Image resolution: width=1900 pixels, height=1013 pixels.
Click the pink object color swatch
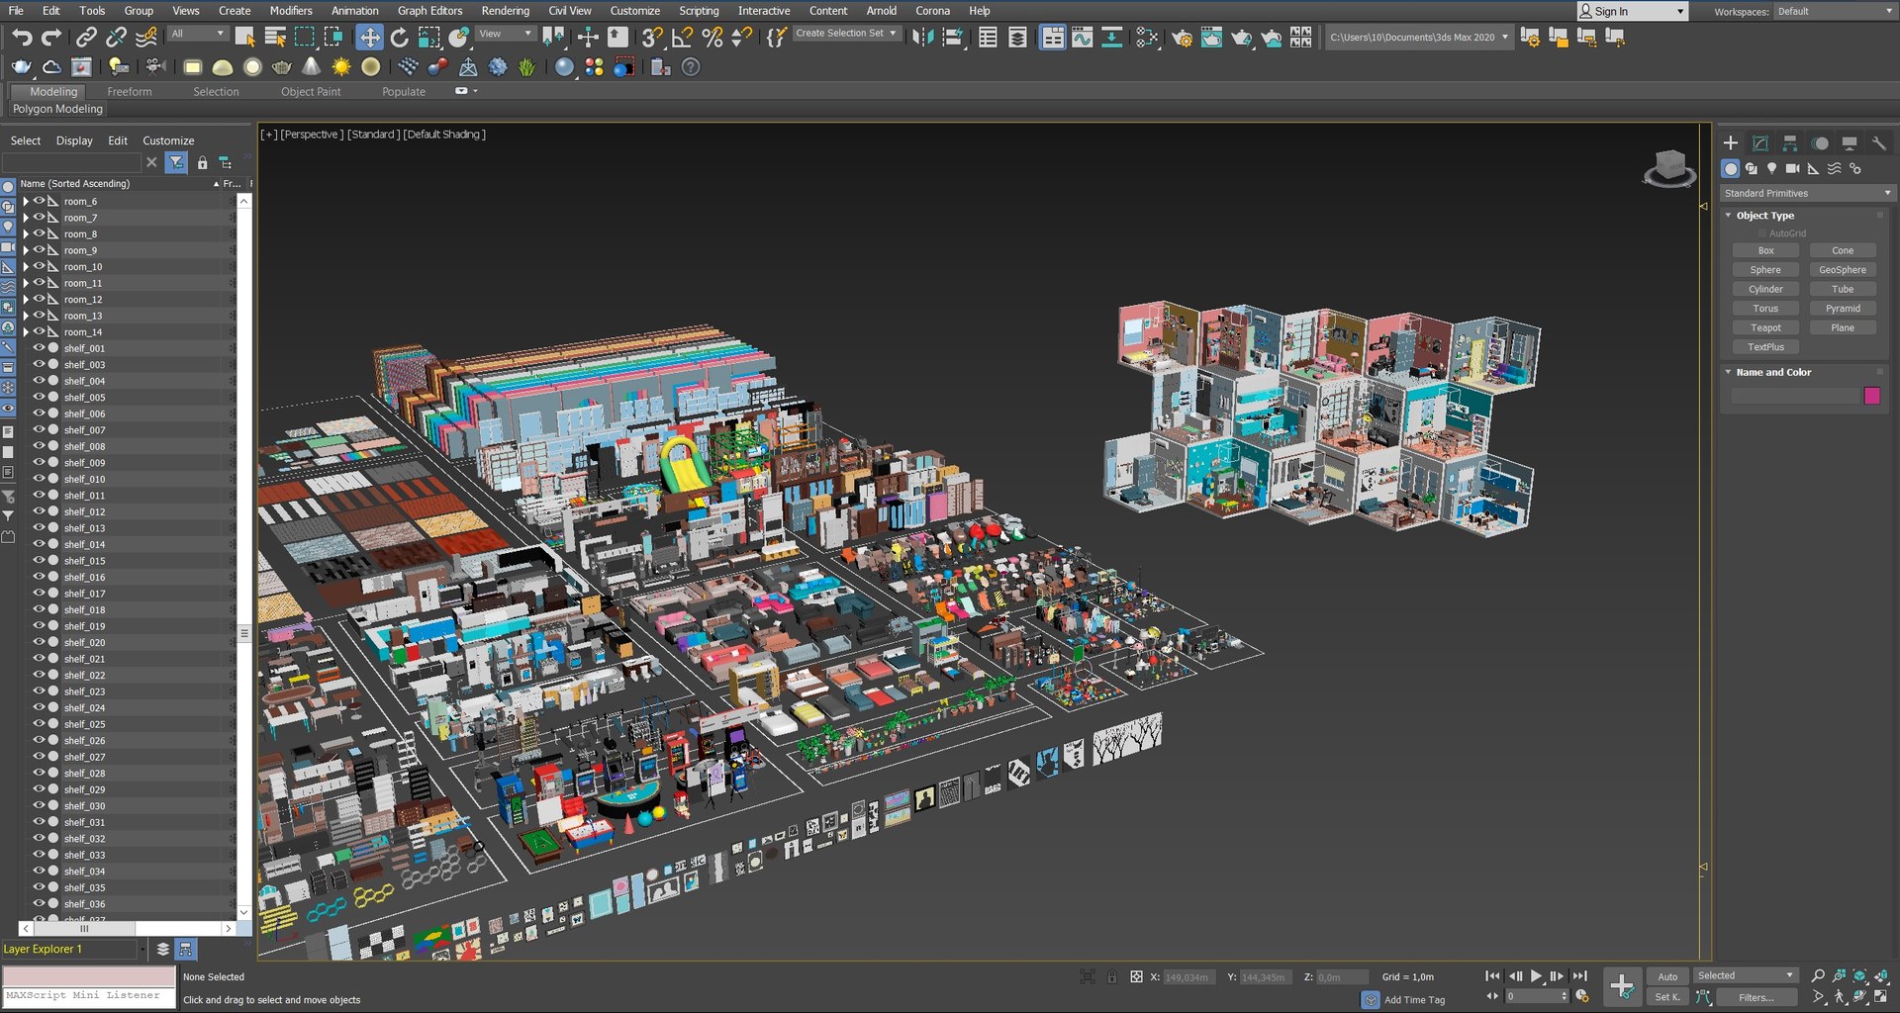[1871, 396]
